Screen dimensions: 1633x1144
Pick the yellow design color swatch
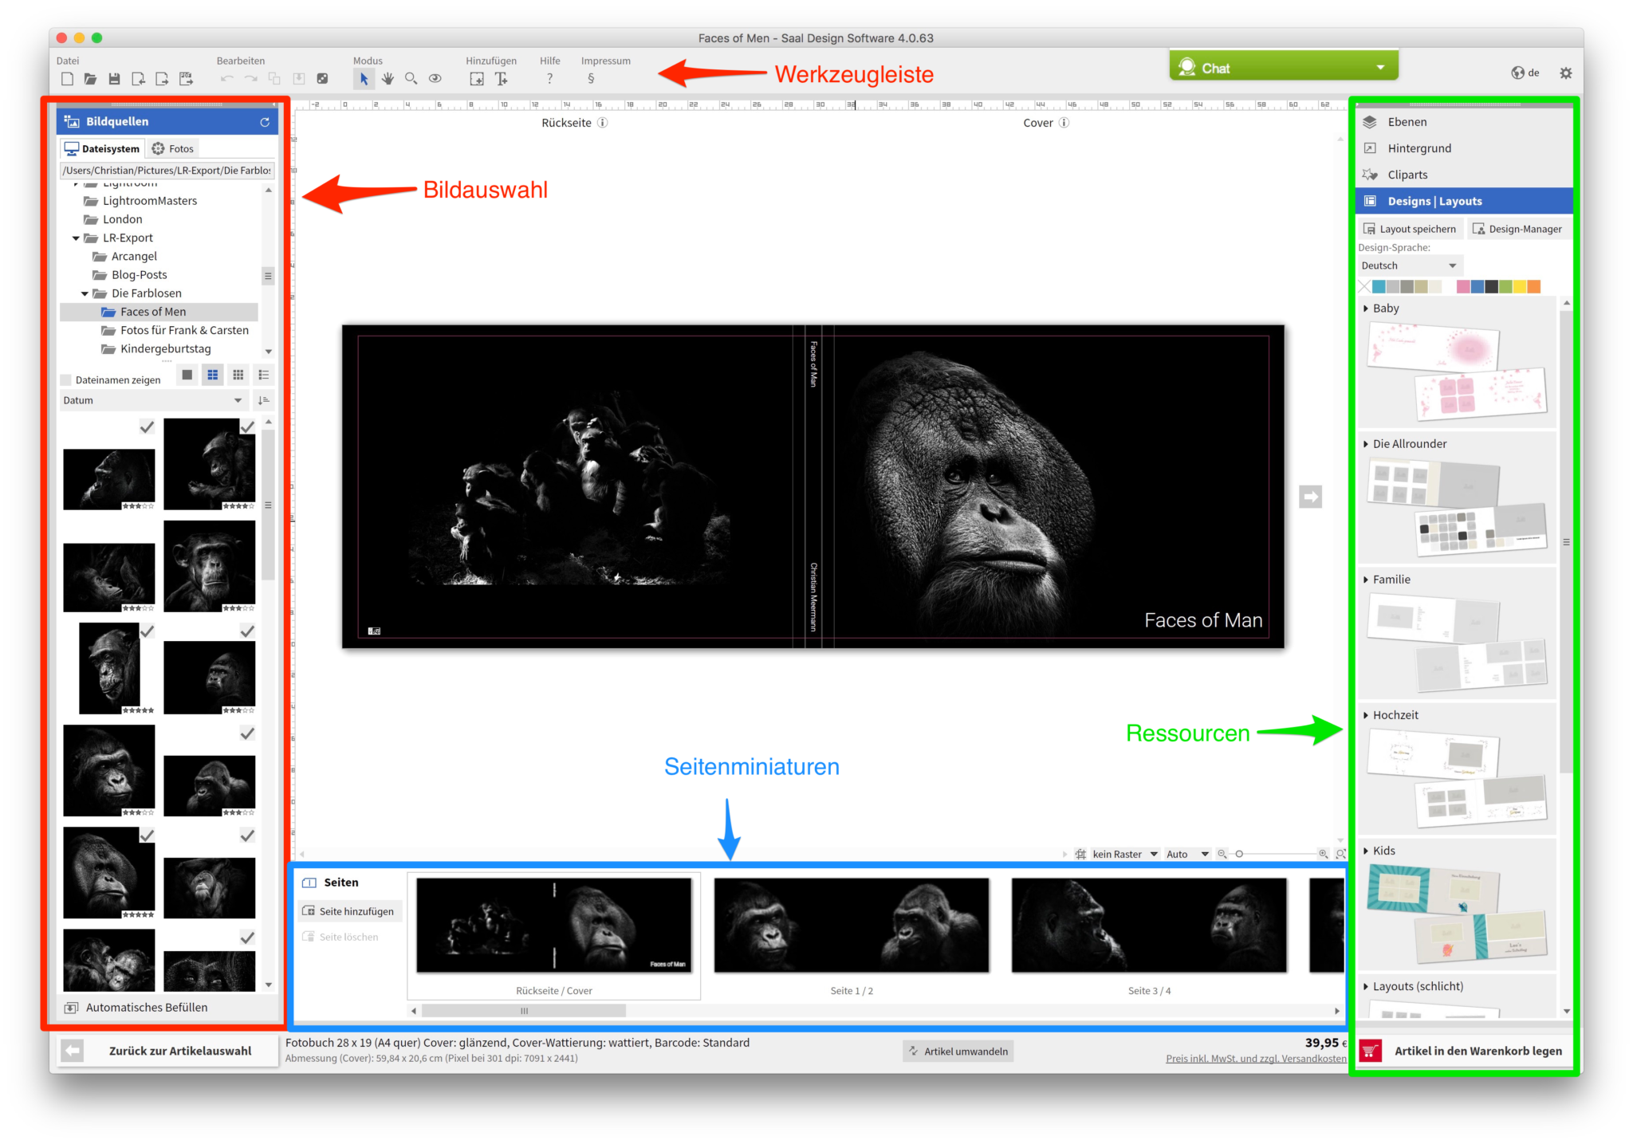[x=1520, y=287]
